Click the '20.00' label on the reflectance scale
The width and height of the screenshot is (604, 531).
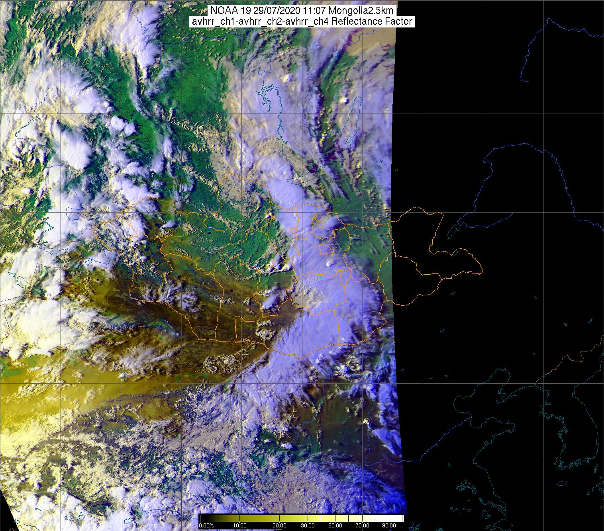click(279, 526)
